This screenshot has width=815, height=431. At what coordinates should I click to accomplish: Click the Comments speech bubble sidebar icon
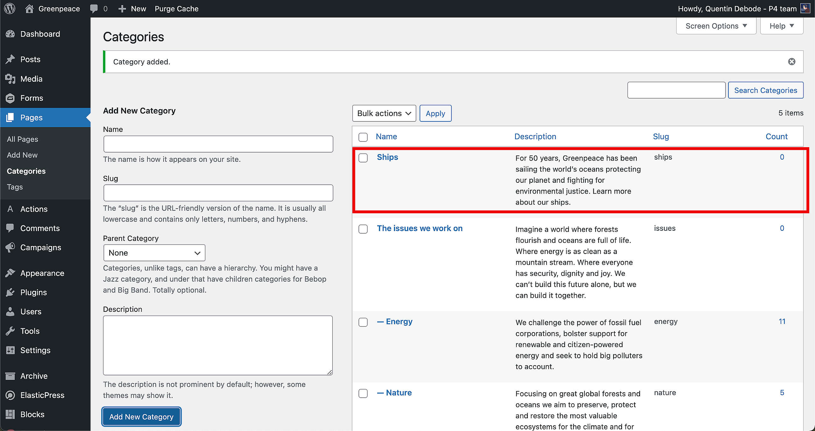10,228
